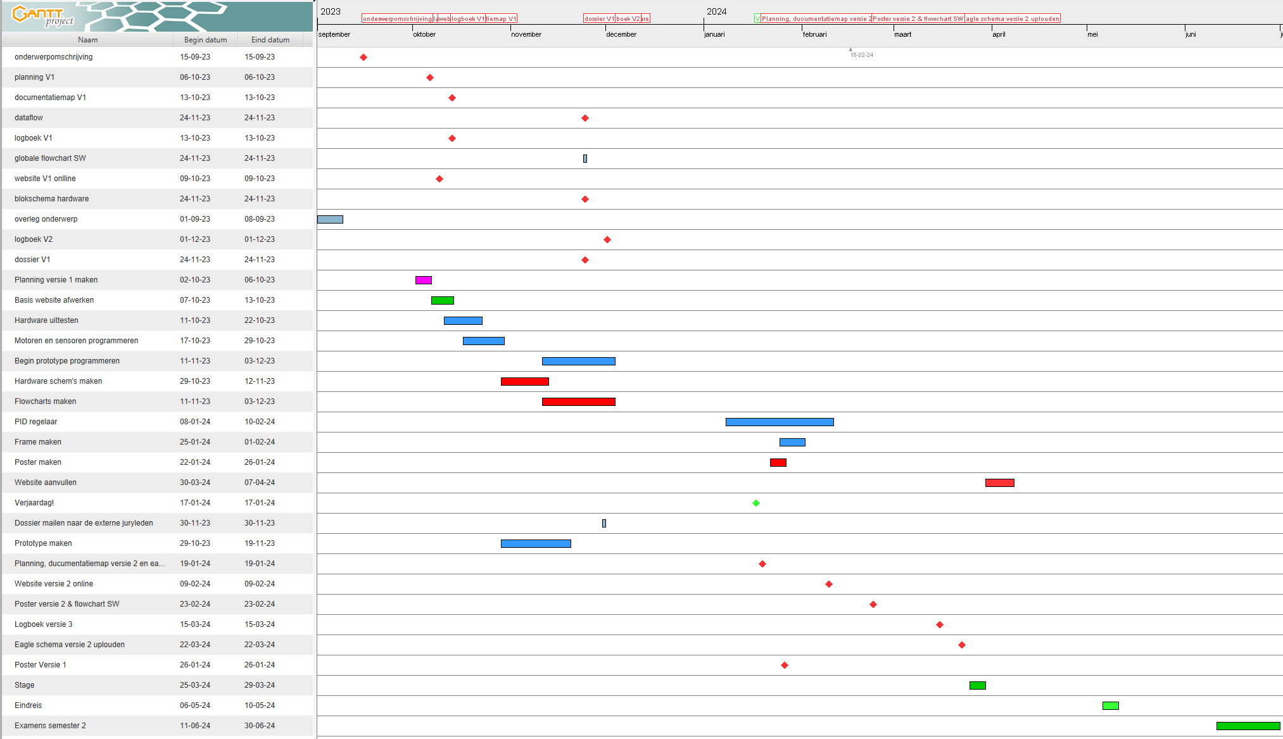Click the onderwerpomschrijving red milestone diamond
Screen dimensions: 1283x739
(x=363, y=58)
